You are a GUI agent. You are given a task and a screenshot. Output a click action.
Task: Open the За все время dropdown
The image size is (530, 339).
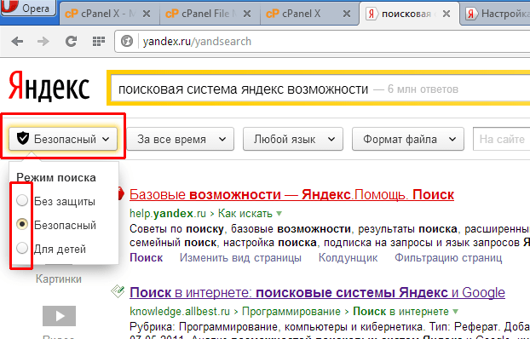(x=181, y=139)
